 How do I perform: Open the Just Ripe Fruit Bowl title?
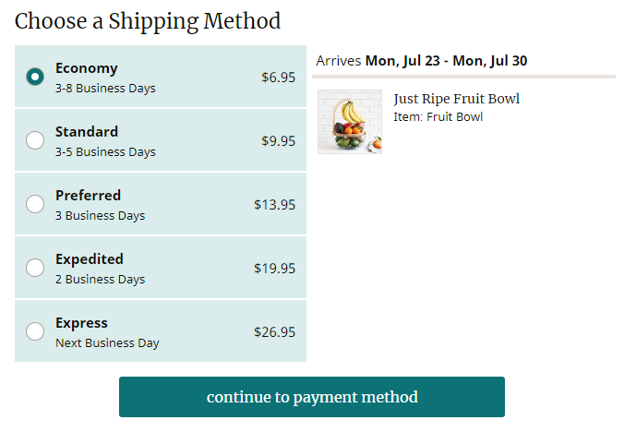[x=456, y=98]
